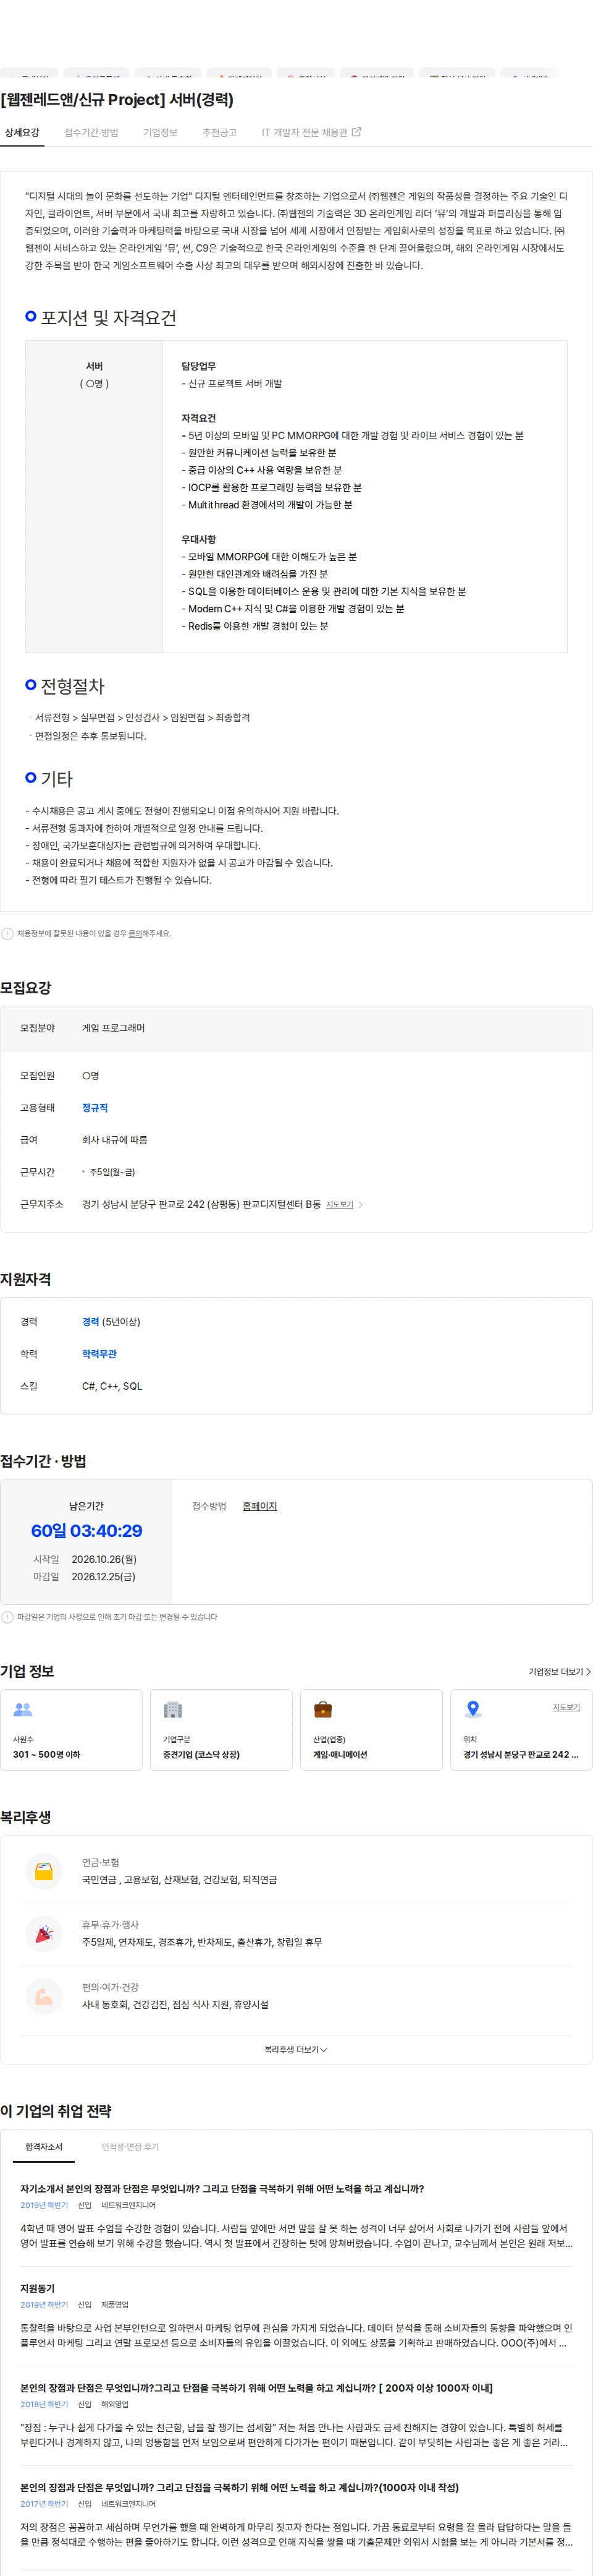The width and height of the screenshot is (593, 2576).
Task: Click the 사원수 301 ~ 500명 이하 card
Action: click(71, 1730)
